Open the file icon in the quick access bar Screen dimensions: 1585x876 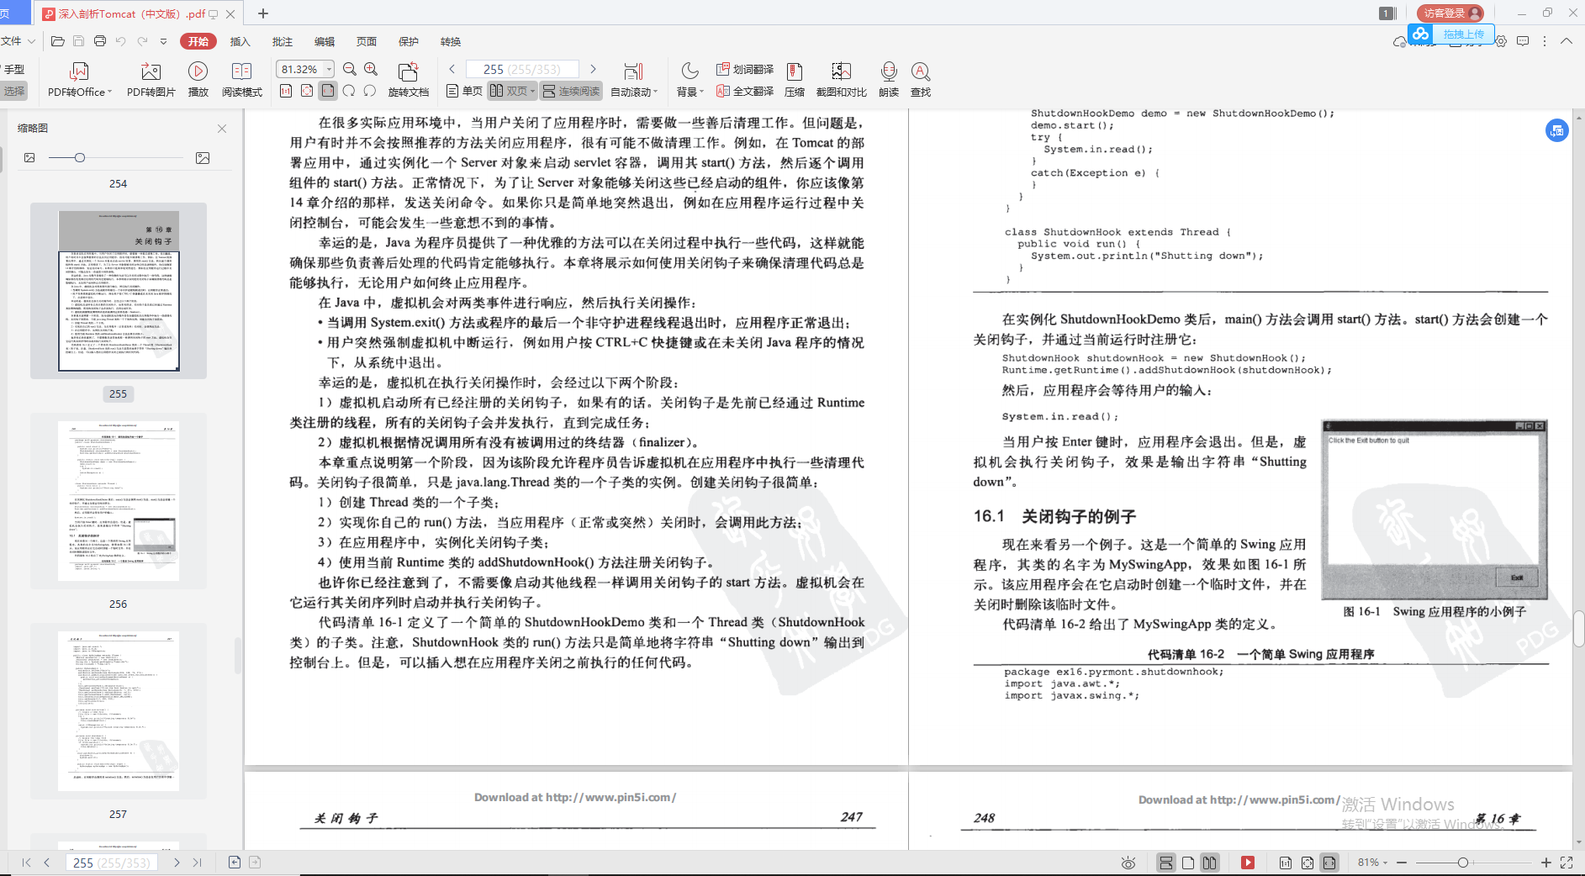click(x=58, y=41)
